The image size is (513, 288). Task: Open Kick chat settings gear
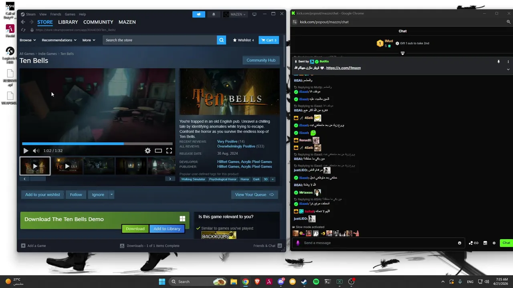pyautogui.click(x=494, y=243)
